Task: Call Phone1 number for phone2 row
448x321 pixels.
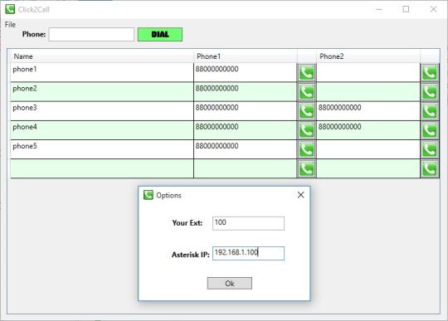Action: click(307, 92)
